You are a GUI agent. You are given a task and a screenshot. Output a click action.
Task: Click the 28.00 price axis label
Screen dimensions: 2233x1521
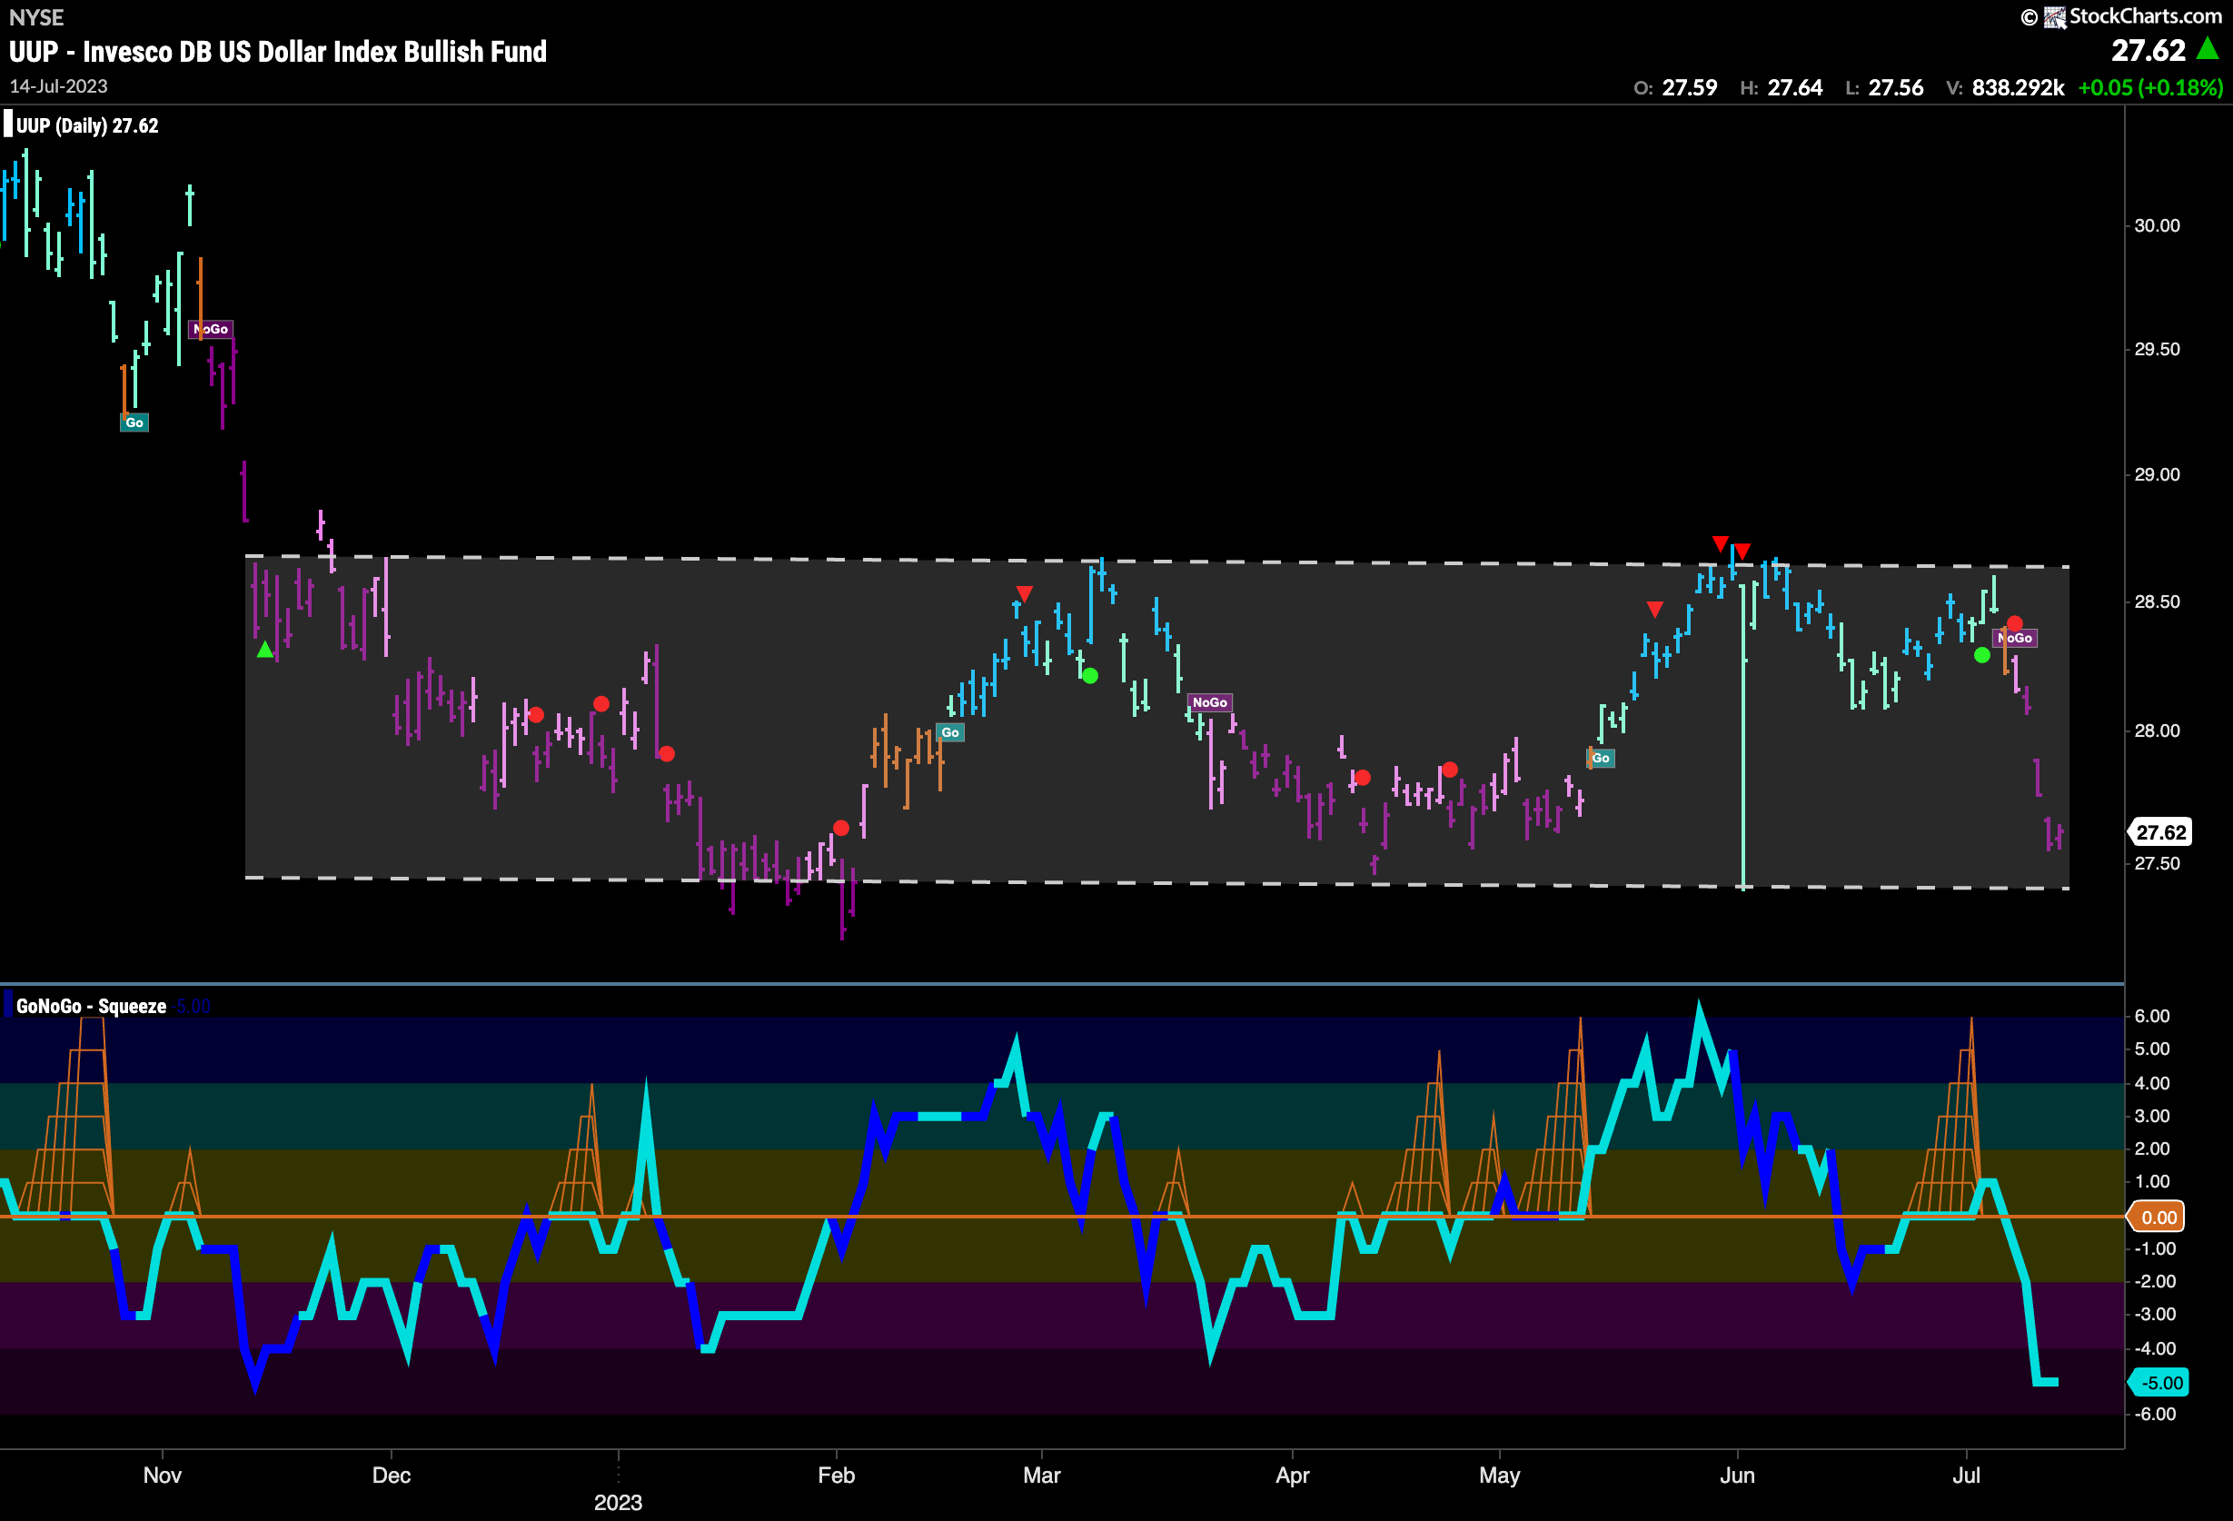2157,731
